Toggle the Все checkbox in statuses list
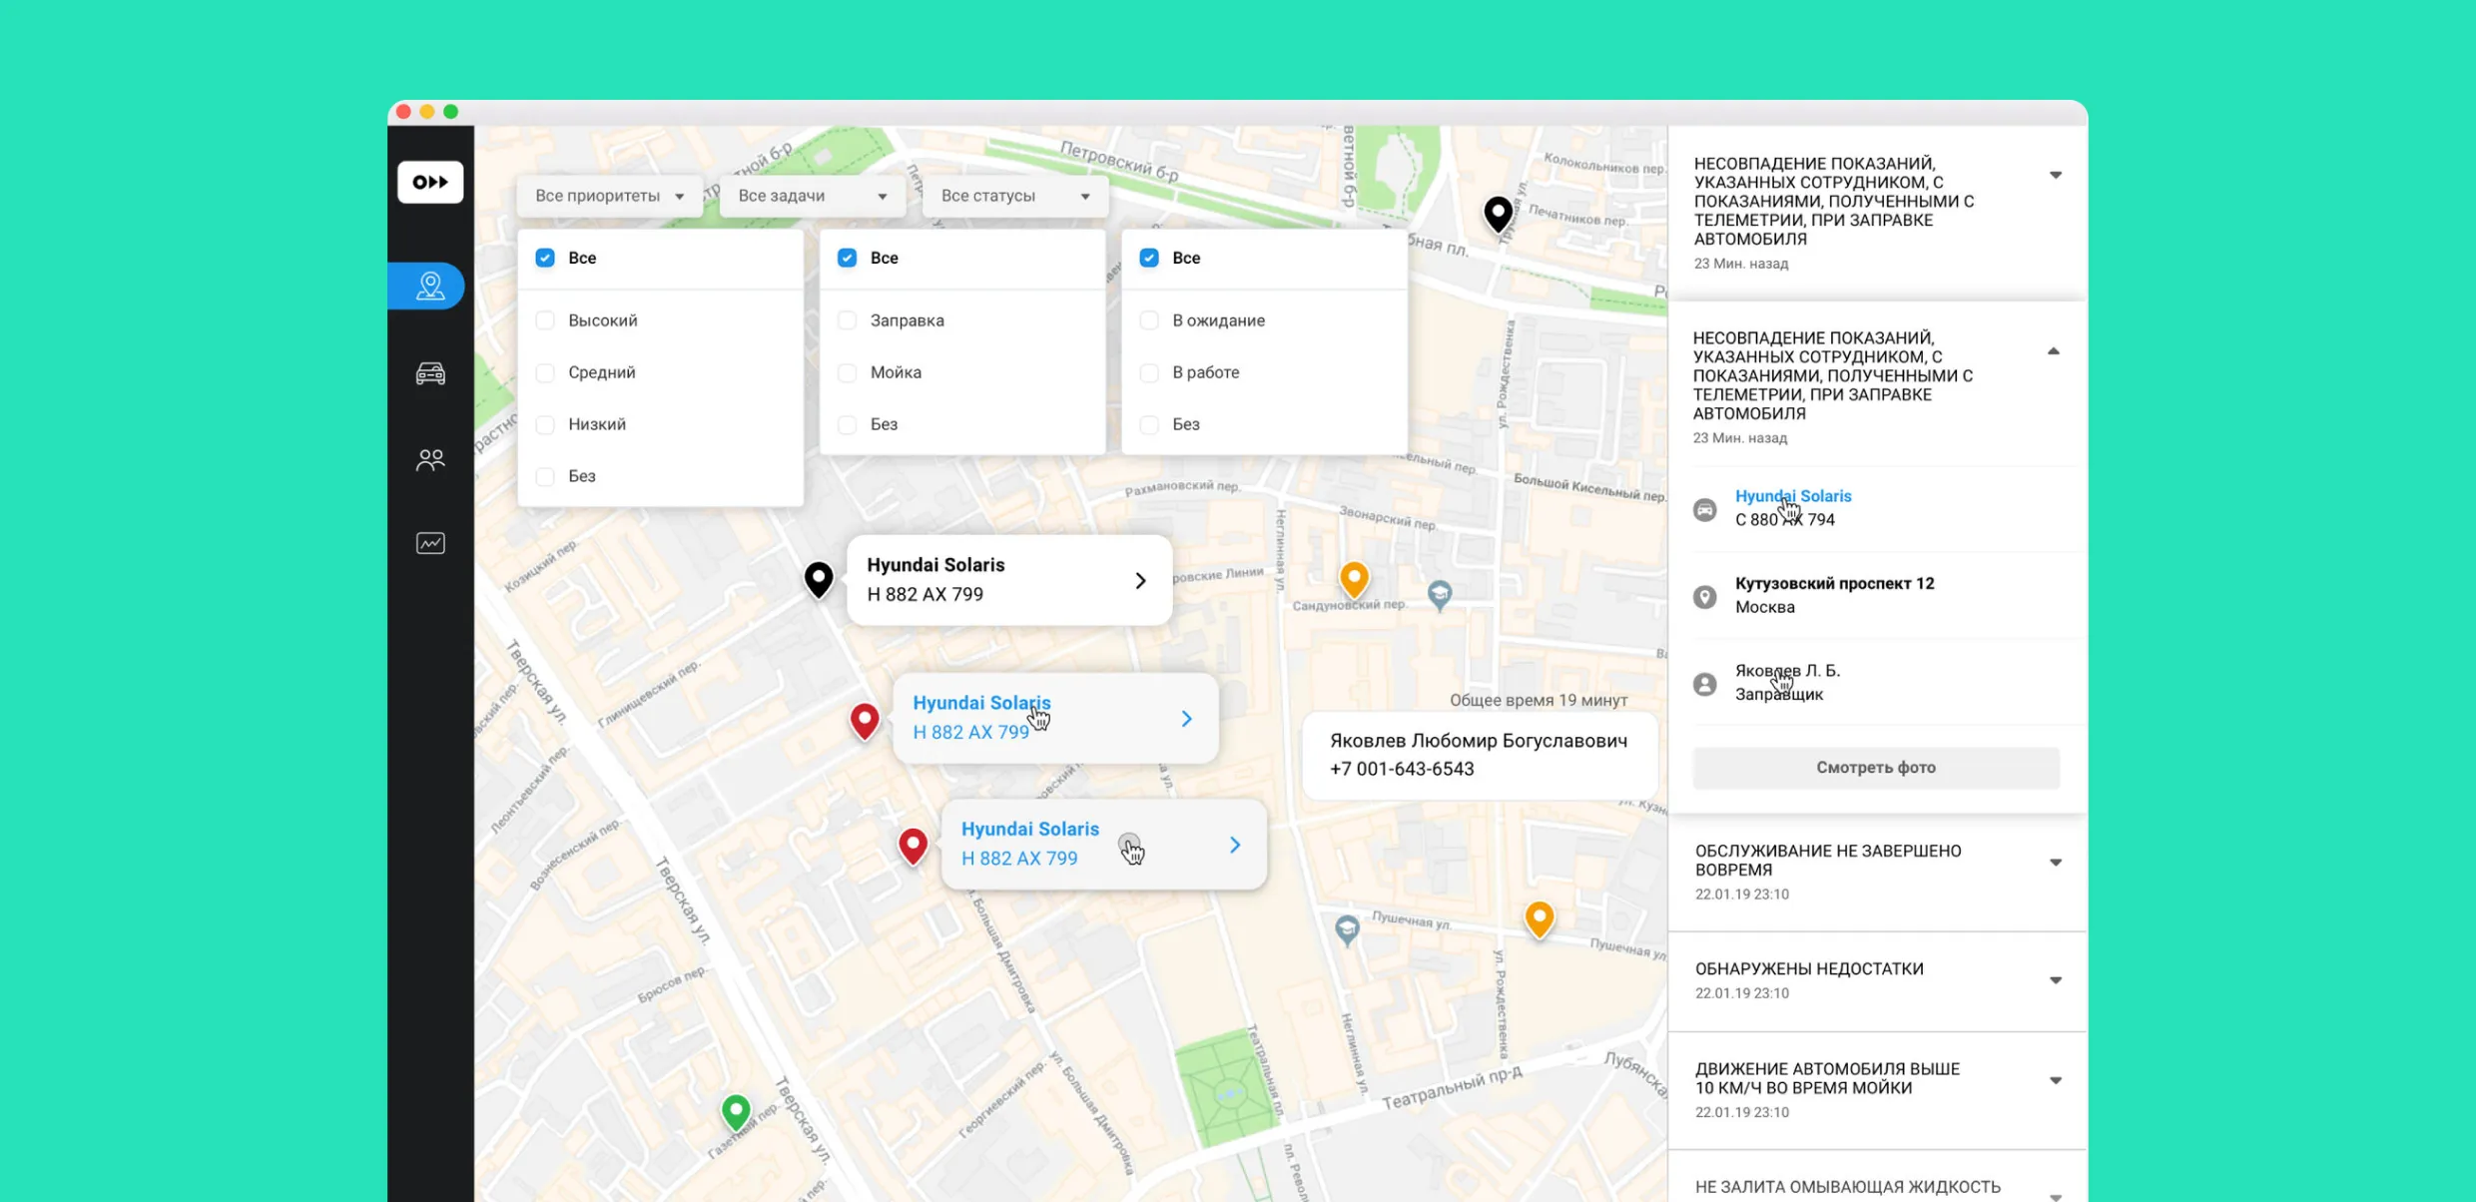2476x1202 pixels. [x=1149, y=258]
